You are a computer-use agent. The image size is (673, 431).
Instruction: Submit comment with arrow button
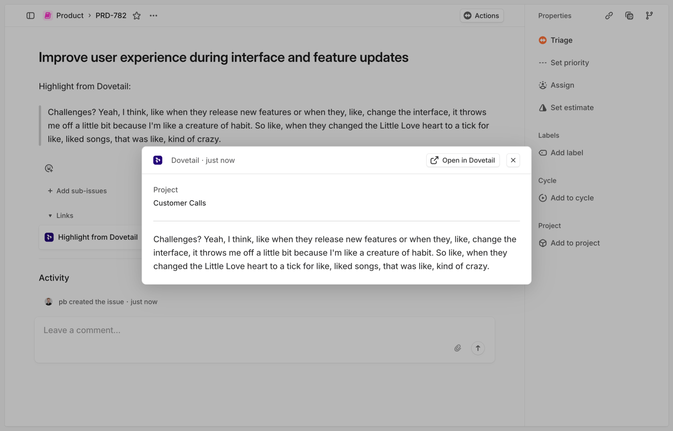point(478,348)
